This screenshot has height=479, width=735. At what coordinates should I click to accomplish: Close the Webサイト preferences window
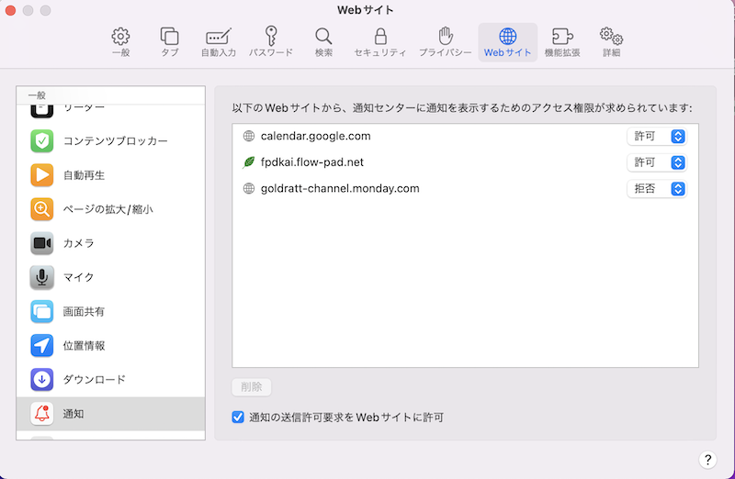10,10
